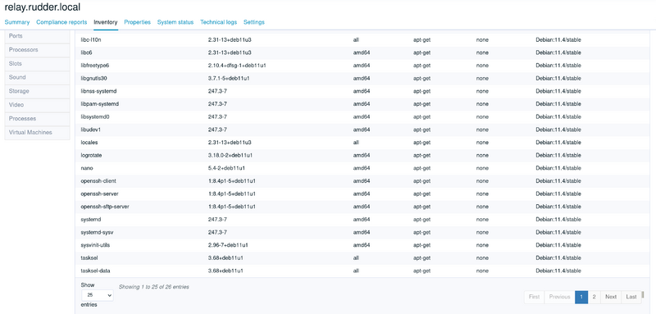
Task: Go to page 2 of entries
Action: (x=594, y=297)
